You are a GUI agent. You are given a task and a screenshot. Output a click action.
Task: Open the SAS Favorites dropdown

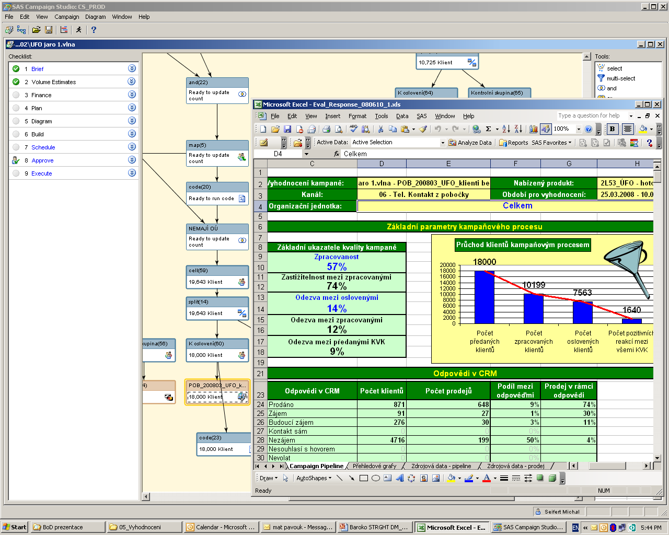[x=551, y=143]
